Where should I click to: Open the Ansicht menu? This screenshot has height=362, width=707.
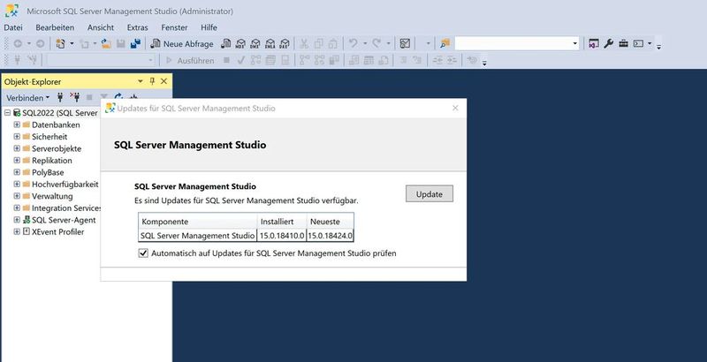coord(101,27)
